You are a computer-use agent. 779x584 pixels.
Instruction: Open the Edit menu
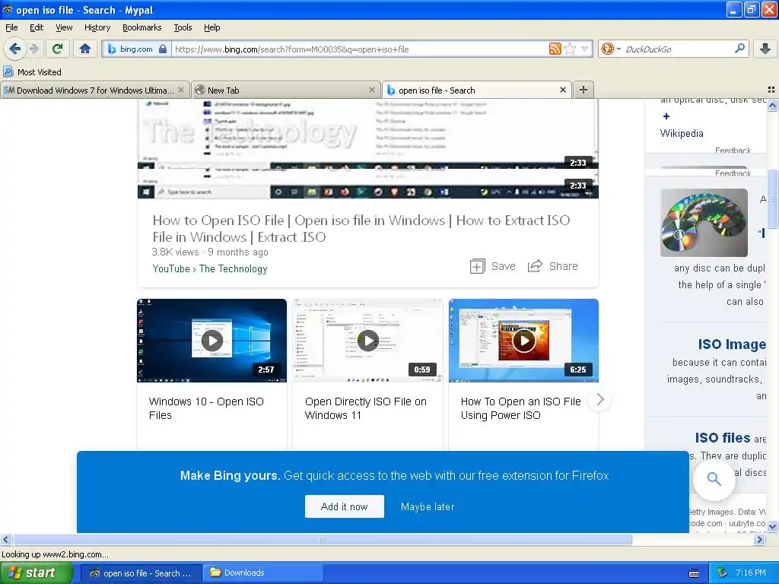click(x=37, y=28)
